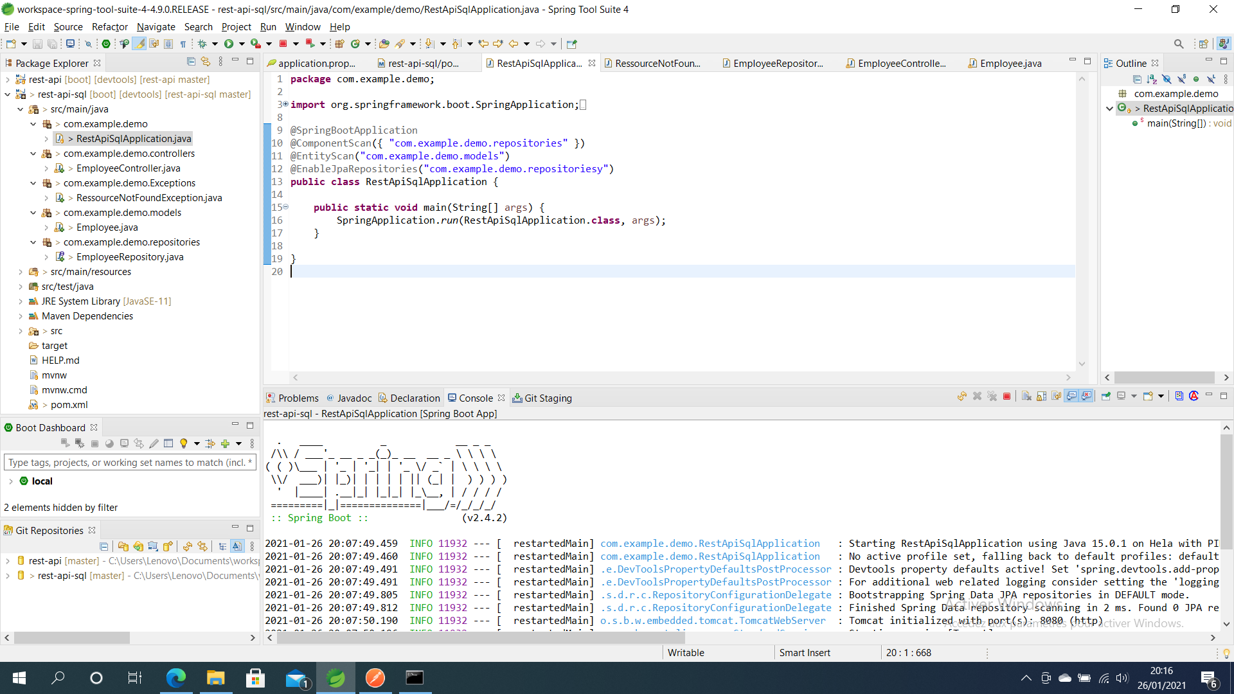Collapse the com.example.demo.controllers package
The width and height of the screenshot is (1234, 694).
(x=33, y=154)
